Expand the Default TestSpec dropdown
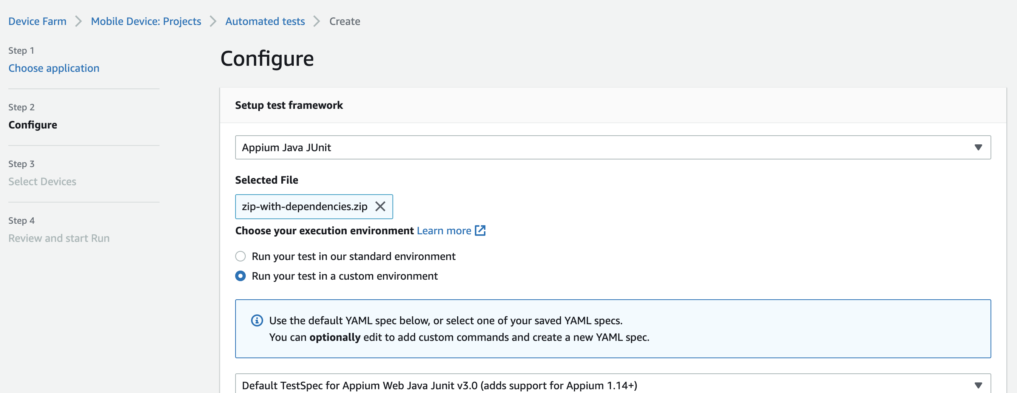1017x393 pixels. pyautogui.click(x=612, y=385)
